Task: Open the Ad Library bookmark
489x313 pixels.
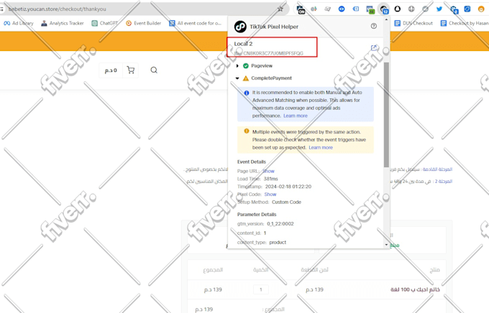Action: click(x=19, y=24)
